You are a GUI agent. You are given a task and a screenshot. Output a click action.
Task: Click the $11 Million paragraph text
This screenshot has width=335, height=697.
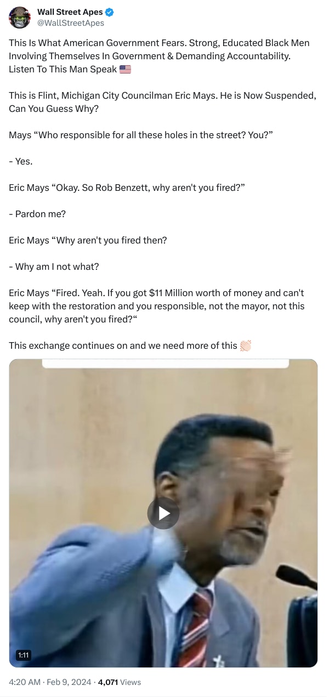tap(157, 306)
